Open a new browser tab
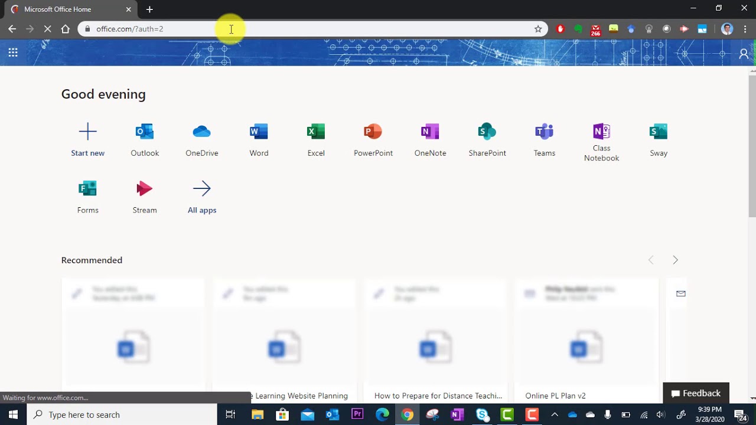 pos(149,9)
